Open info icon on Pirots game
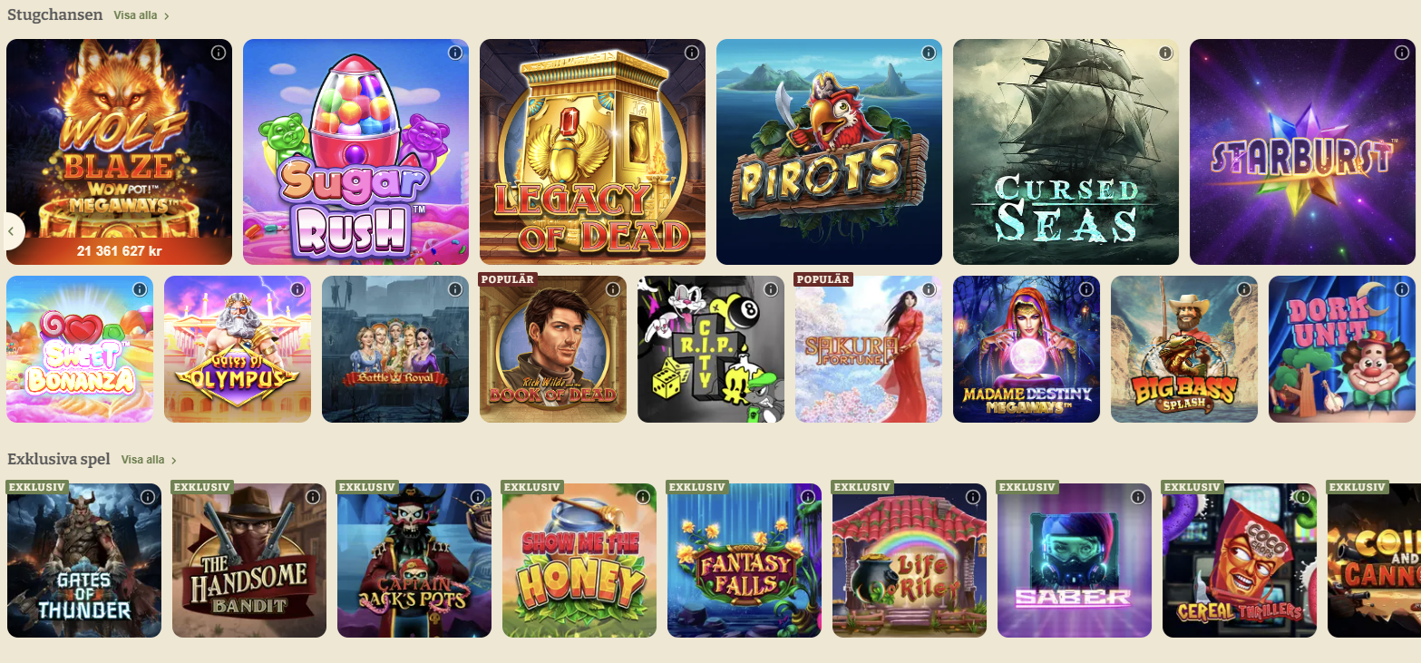The height and width of the screenshot is (663, 1421). [928, 53]
